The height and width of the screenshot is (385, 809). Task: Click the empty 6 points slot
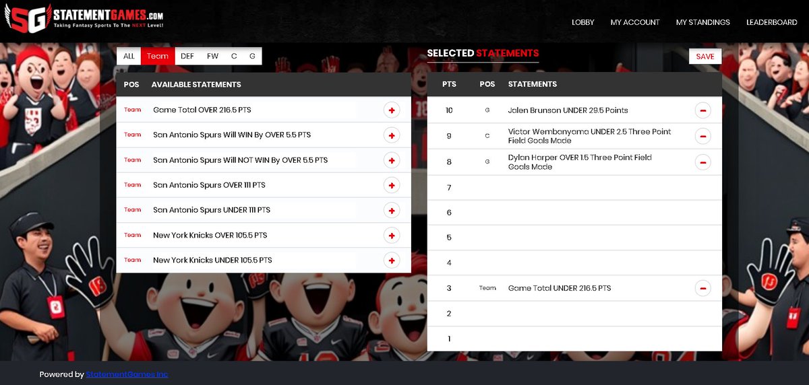pyautogui.click(x=574, y=213)
